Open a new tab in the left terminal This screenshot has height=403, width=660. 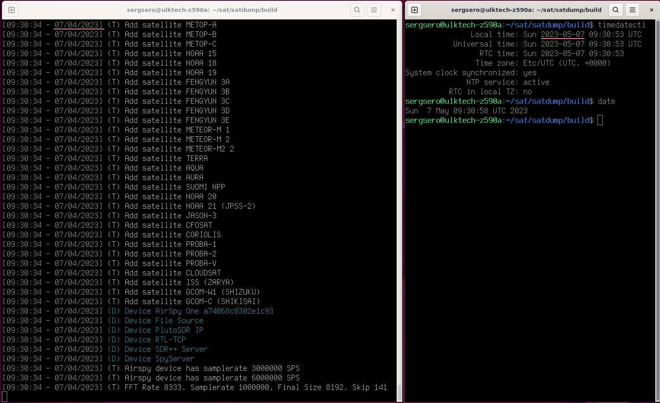point(12,10)
